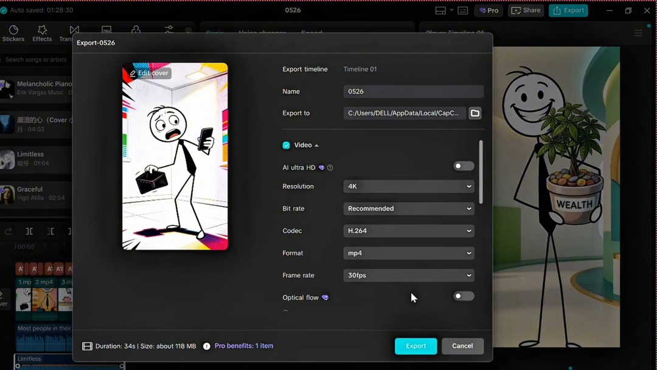This screenshot has width=657, height=370.
Task: Open the Frame rate dropdown showing 30fps
Action: pyautogui.click(x=409, y=275)
